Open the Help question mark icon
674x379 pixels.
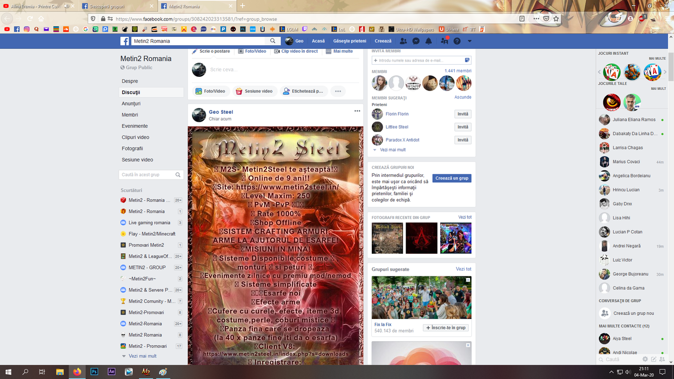(457, 41)
